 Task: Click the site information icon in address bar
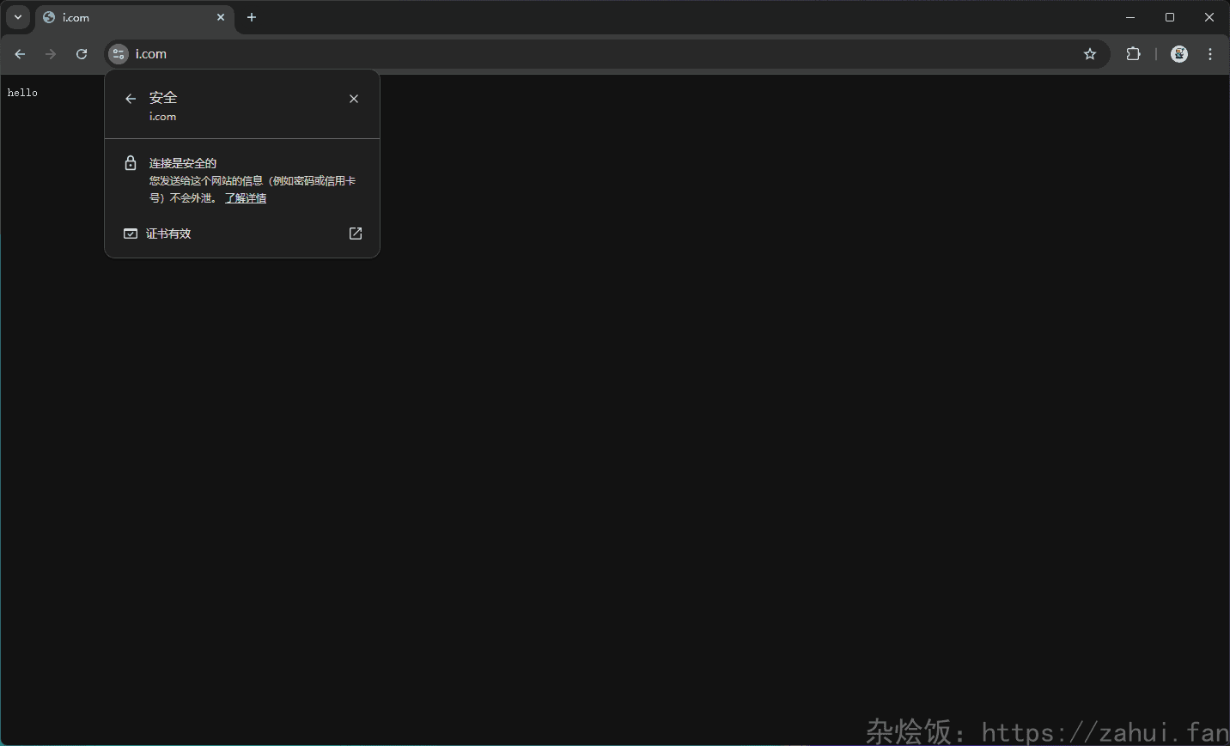(x=119, y=54)
